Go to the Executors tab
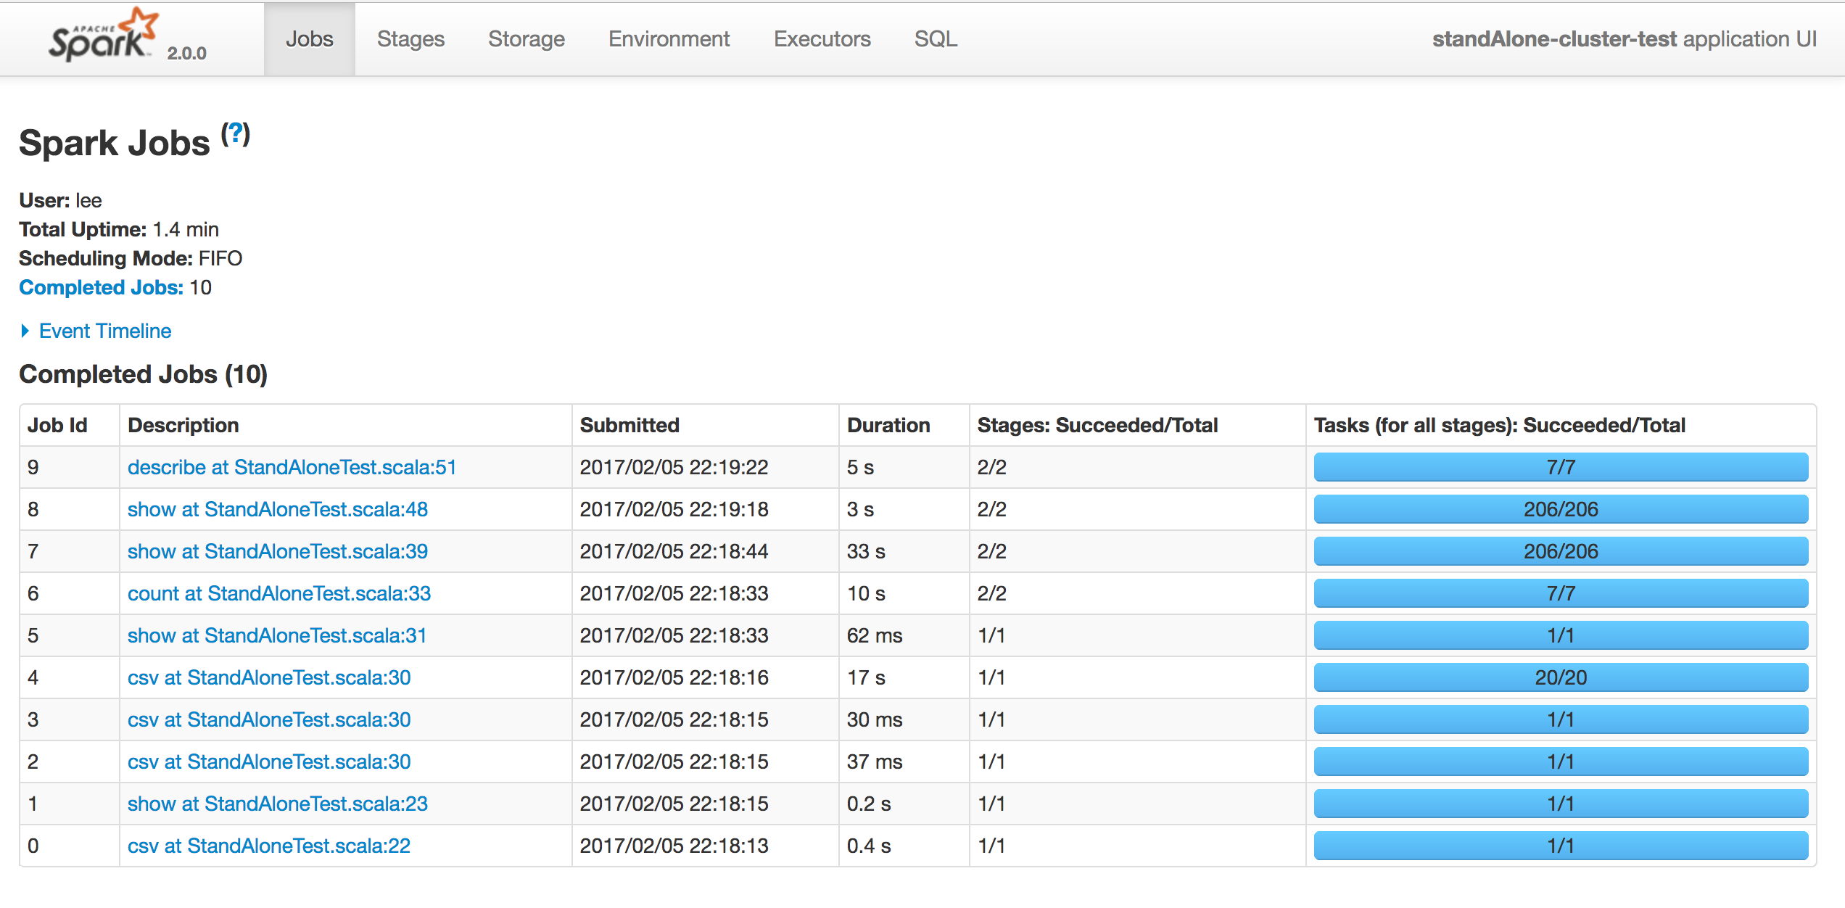Viewport: 1845px width, 908px height. point(822,38)
